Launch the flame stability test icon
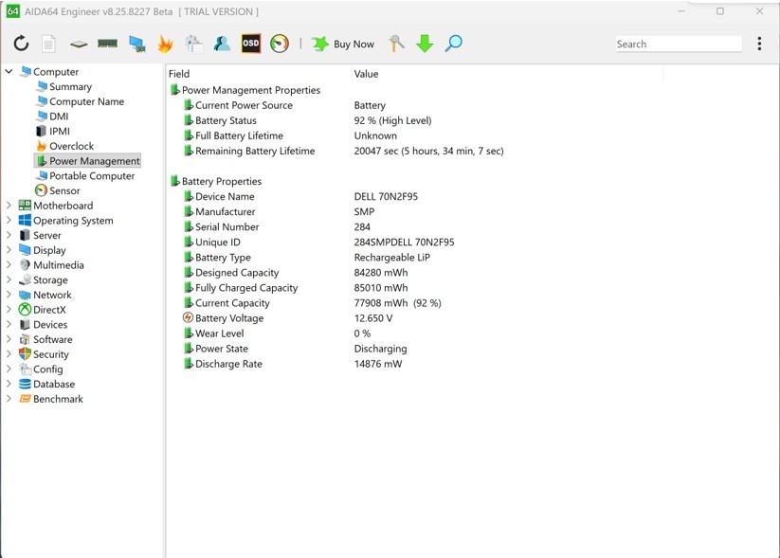Screen dimensions: 780x558 [165, 44]
